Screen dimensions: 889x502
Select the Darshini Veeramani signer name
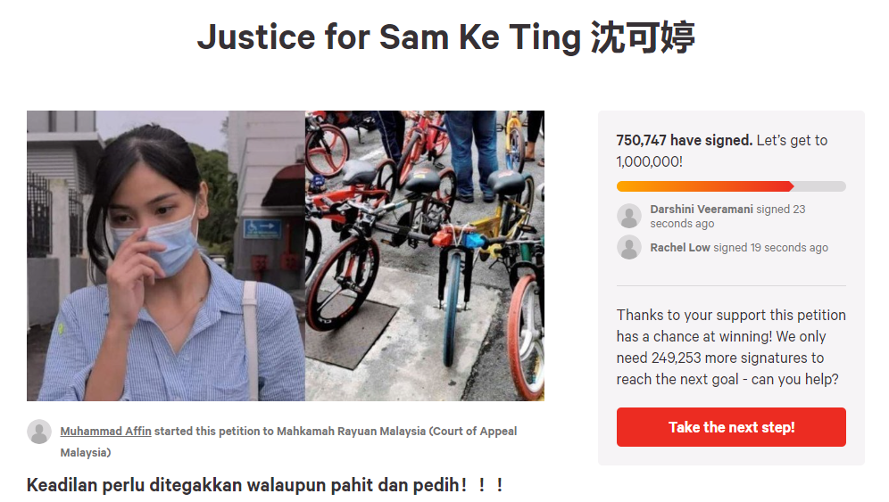pos(702,209)
